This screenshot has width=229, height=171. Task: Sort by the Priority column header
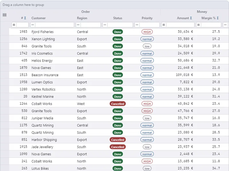click(147, 18)
